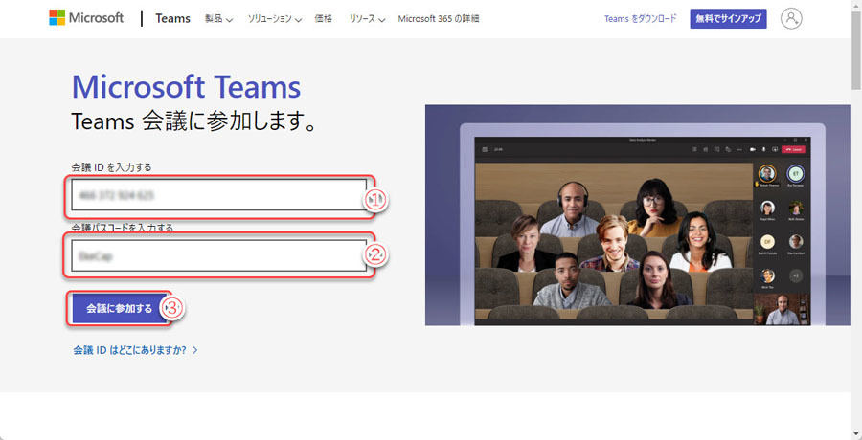Click the Teams meeting preview image
Screen dimensions: 862x440
(637, 215)
